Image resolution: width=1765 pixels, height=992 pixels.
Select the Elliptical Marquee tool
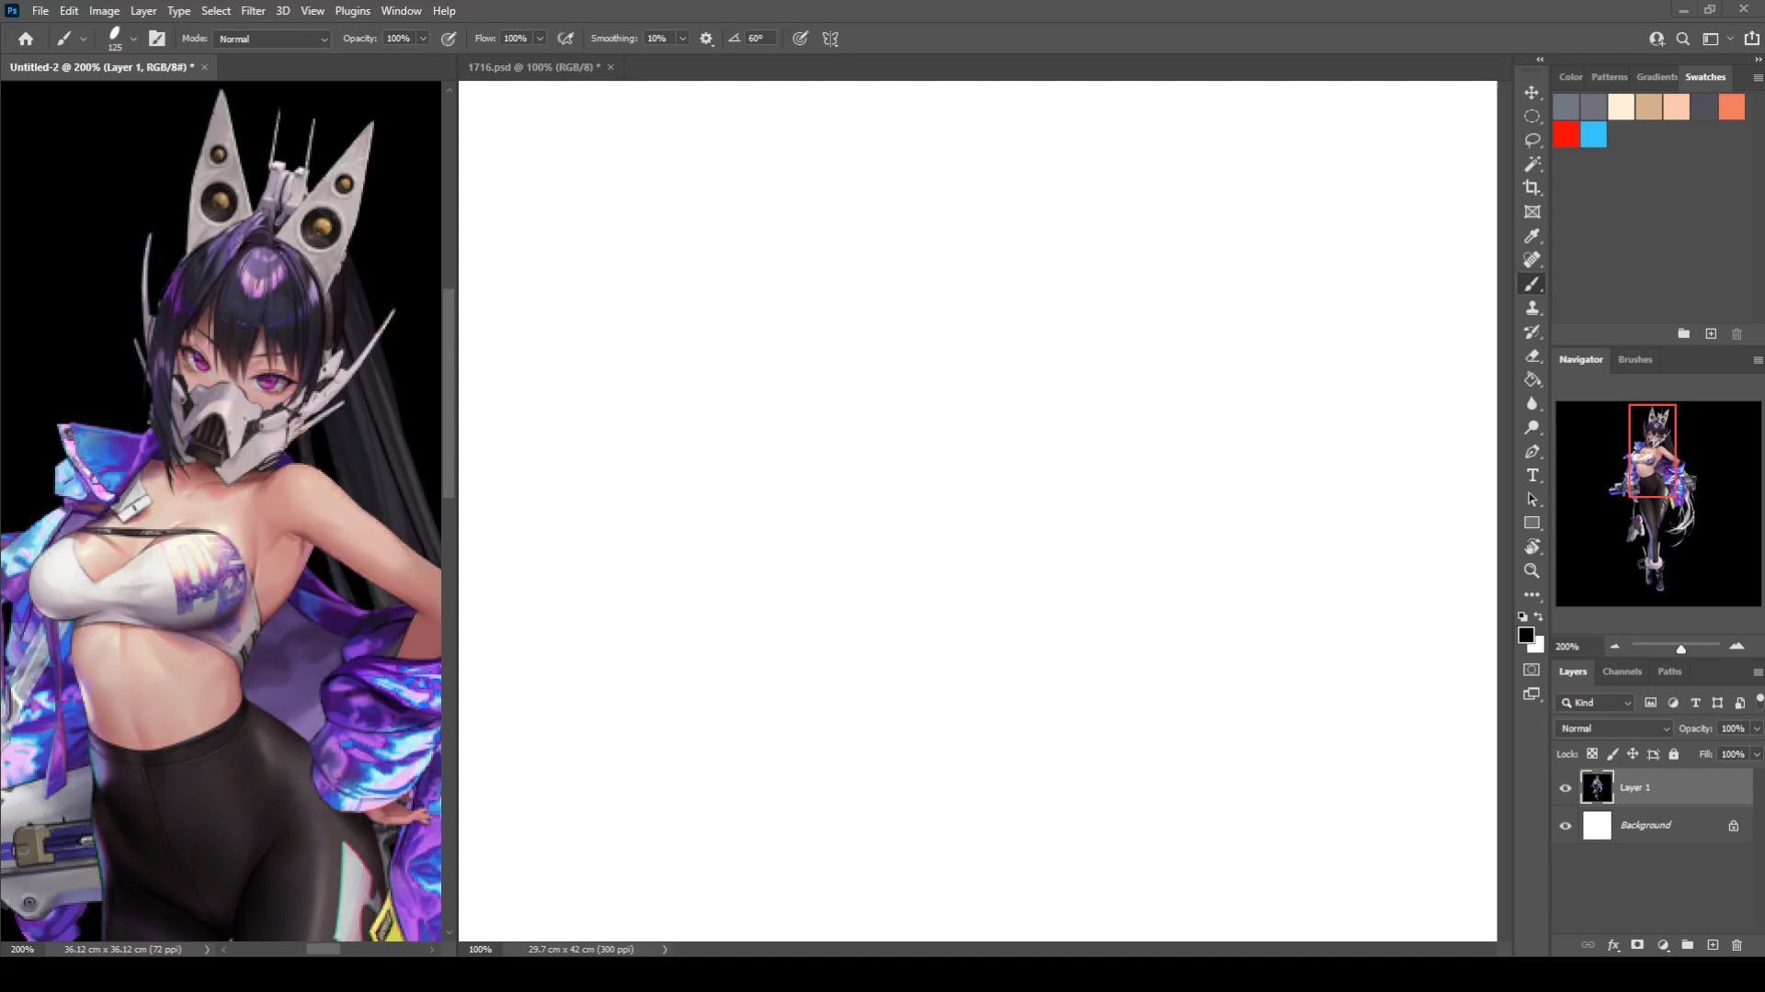tap(1532, 117)
